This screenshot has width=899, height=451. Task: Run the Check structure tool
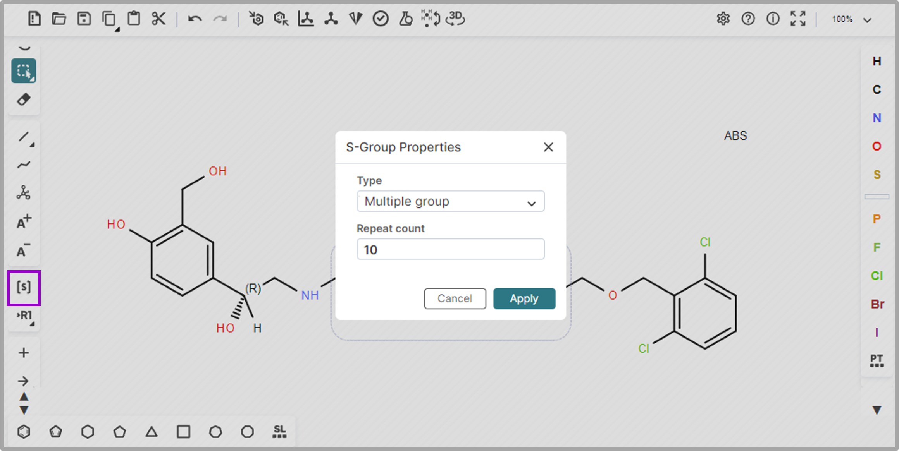tap(380, 19)
